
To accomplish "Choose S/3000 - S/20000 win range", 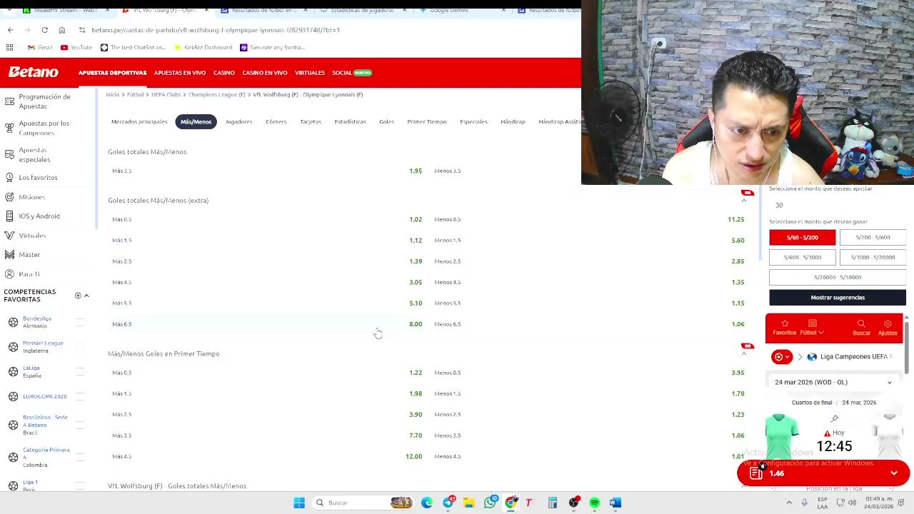I will coord(873,257).
